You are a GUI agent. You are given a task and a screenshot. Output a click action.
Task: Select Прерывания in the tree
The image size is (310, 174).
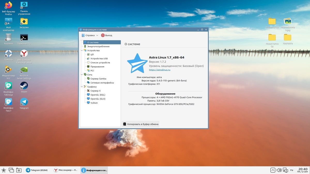(x=96, y=67)
